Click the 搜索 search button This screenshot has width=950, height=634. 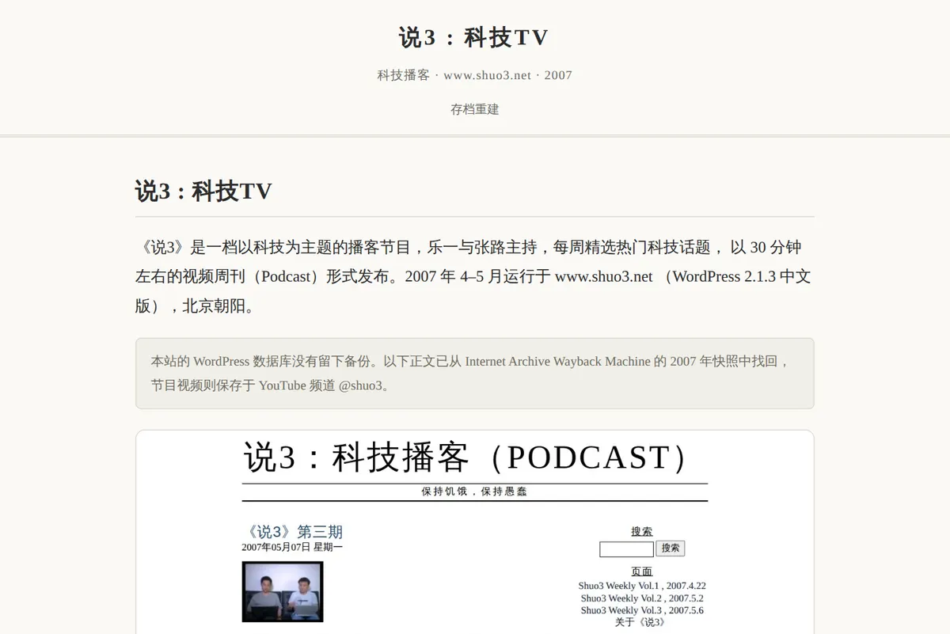coord(671,549)
